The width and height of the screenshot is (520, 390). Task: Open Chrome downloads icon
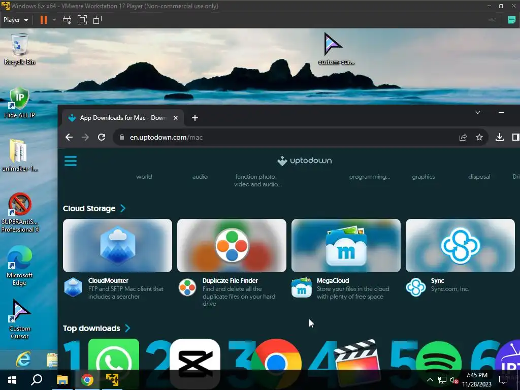click(500, 137)
